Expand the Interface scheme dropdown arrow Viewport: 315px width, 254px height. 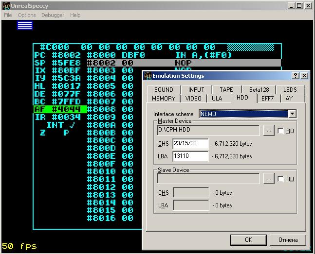(292, 114)
